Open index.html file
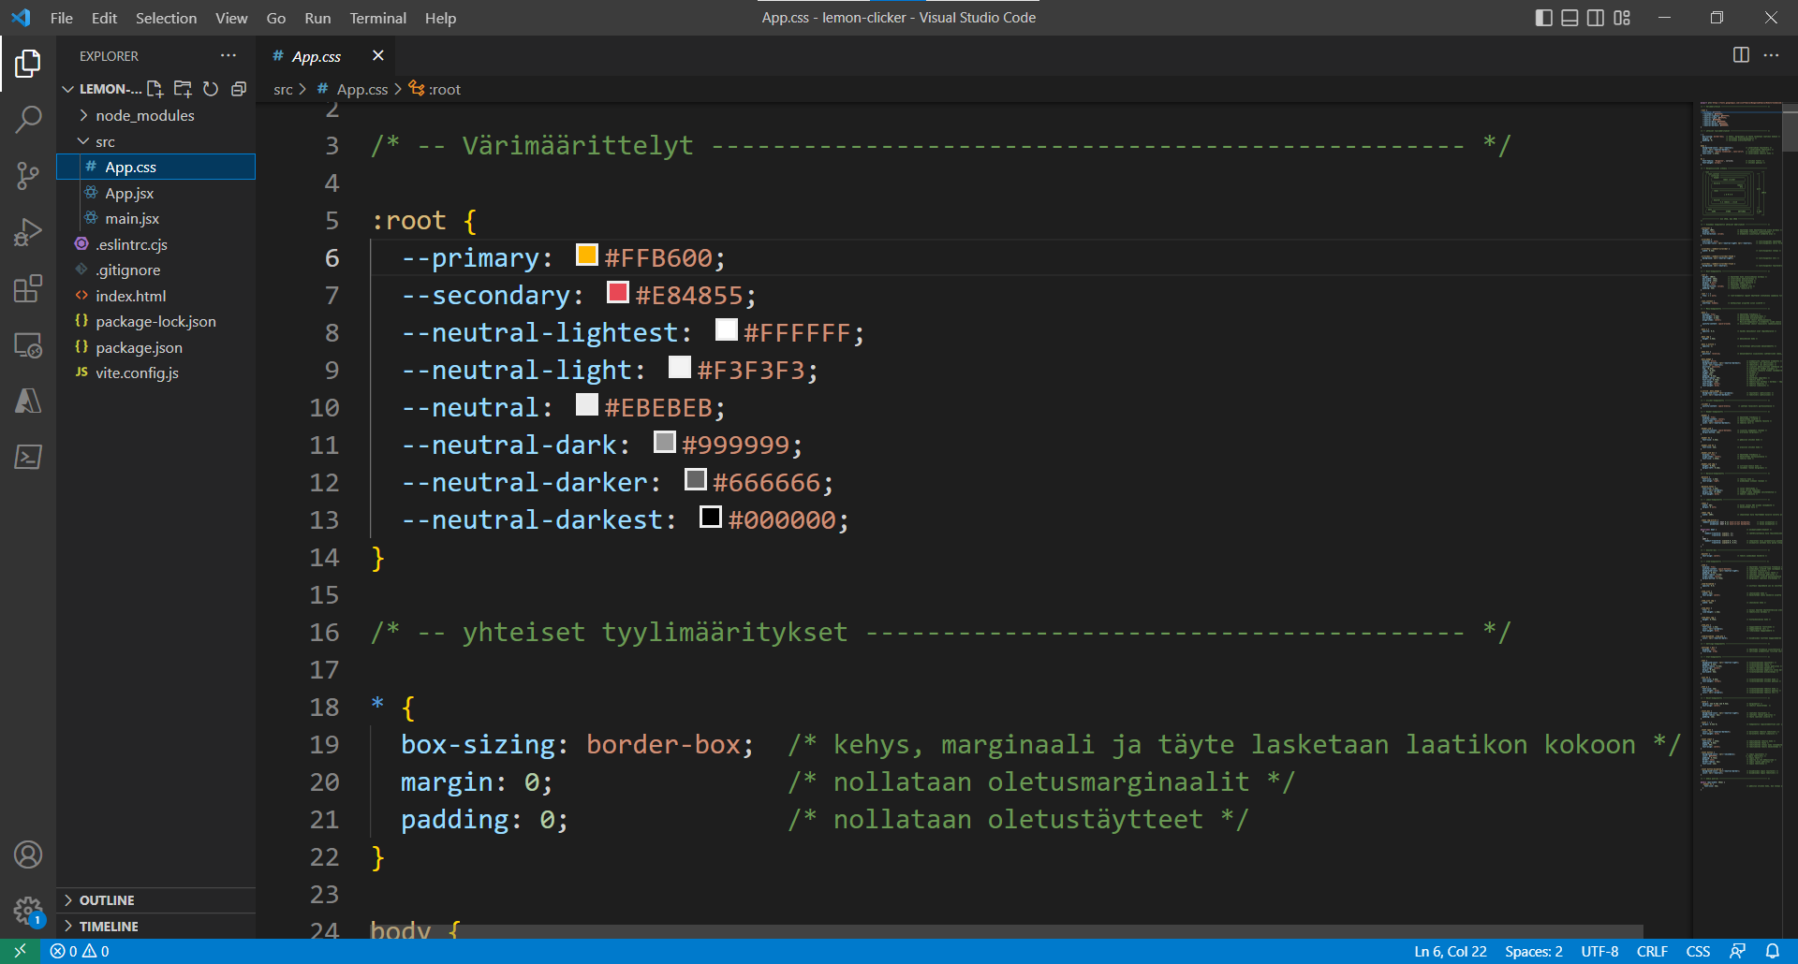The image size is (1798, 964). click(x=130, y=296)
